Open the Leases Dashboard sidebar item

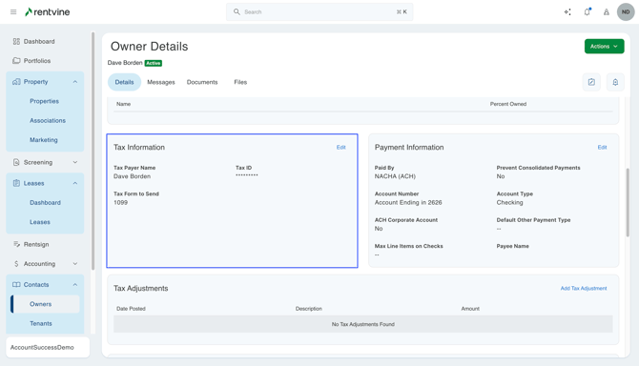click(45, 202)
